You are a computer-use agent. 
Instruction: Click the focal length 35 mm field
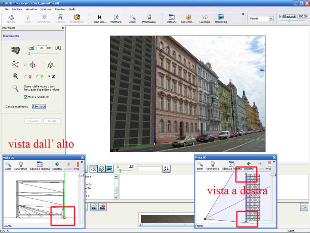(41, 47)
